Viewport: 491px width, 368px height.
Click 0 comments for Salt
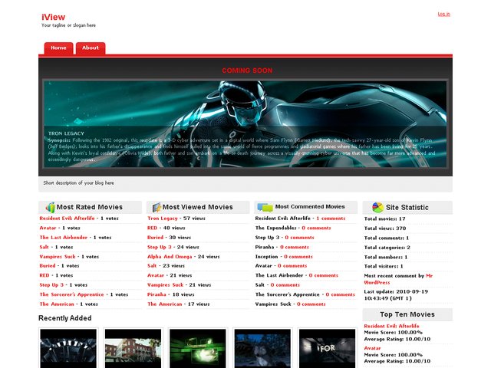click(285, 284)
